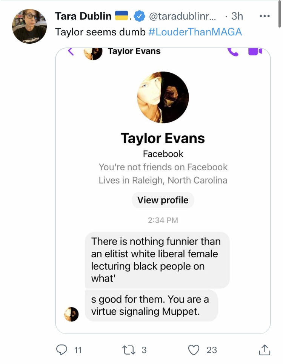Open the tweet's three-dot more menu

pos(265,16)
